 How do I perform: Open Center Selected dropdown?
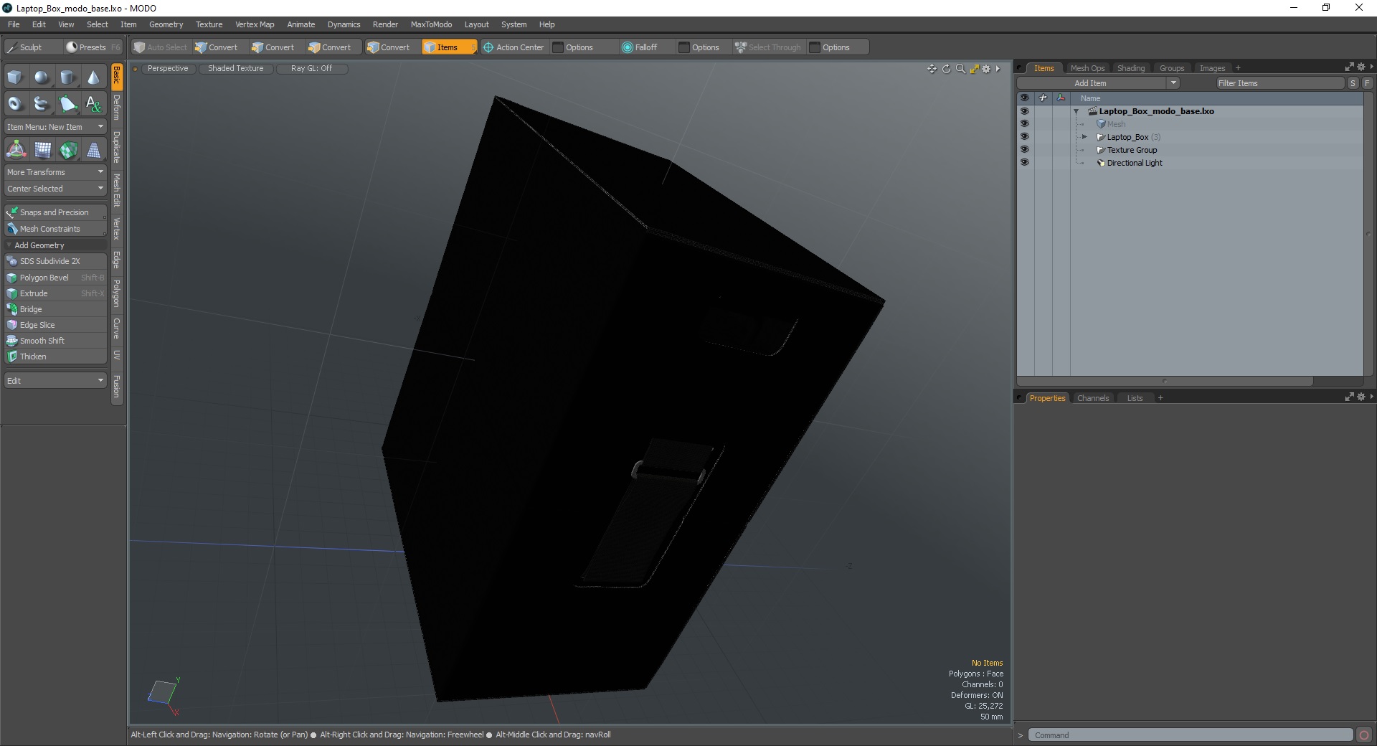(x=55, y=189)
